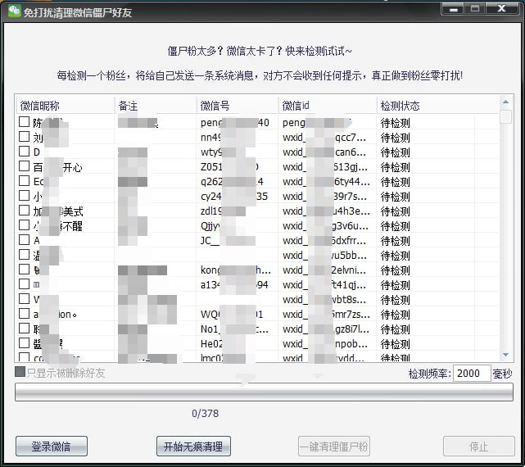Click the list scrollbar down arrow
This screenshot has width=525, height=467.
point(505,355)
